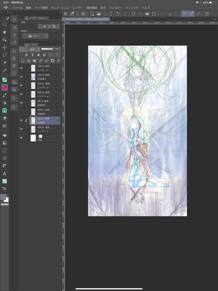218x291 pixels.
Task: Select the Auto select magic wand tool
Action: (x=4, y=63)
